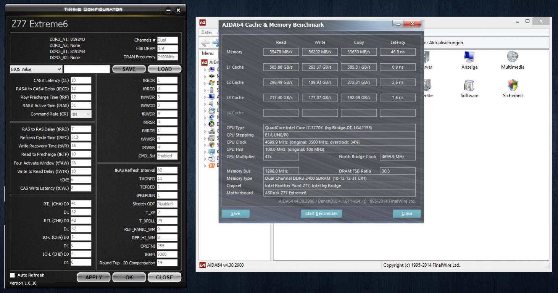Select the Computer monitor icon in the tree
The image size is (558, 293).
coord(213,69)
